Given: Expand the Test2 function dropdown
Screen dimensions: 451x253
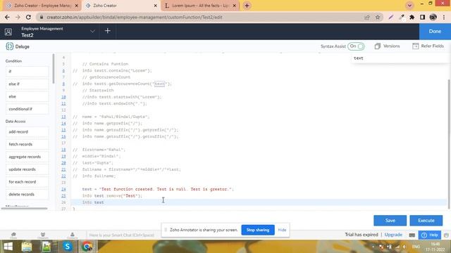Looking at the screenshot, I should coord(92,31).
